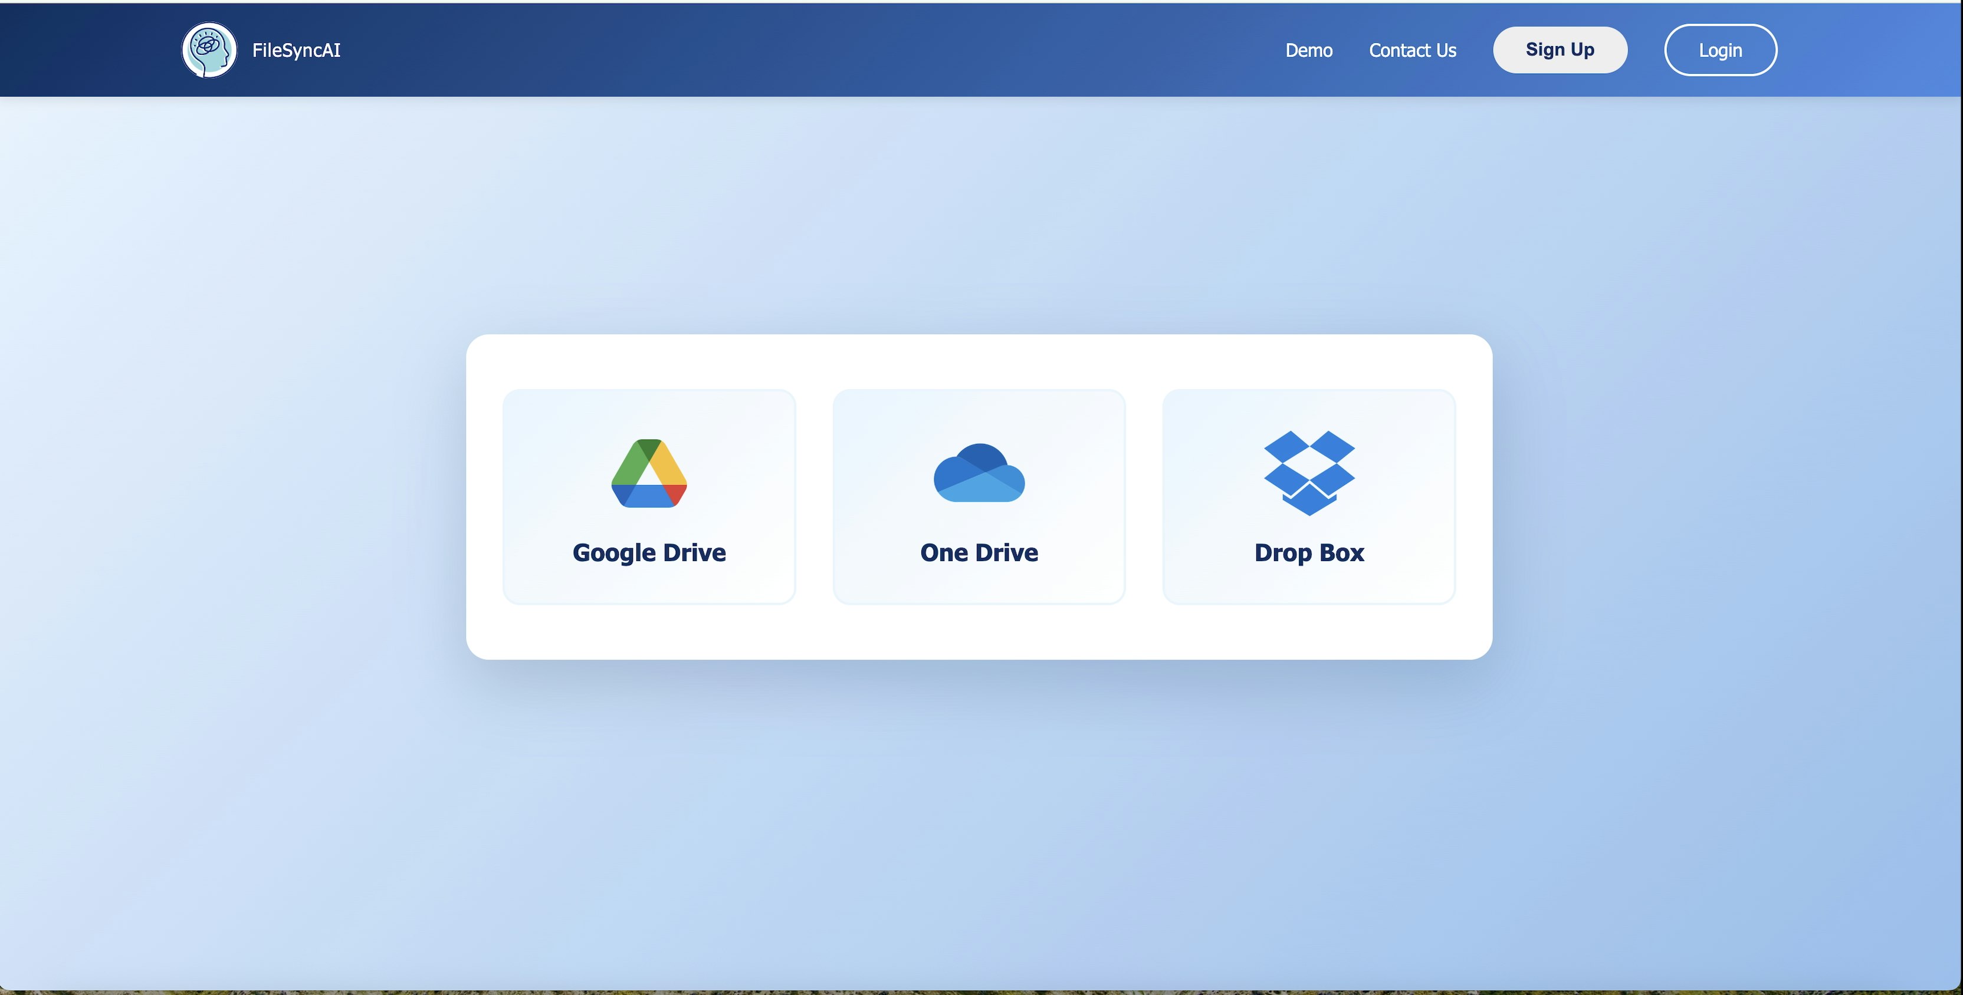Click the OneDrive blue cloud icon

(979, 473)
